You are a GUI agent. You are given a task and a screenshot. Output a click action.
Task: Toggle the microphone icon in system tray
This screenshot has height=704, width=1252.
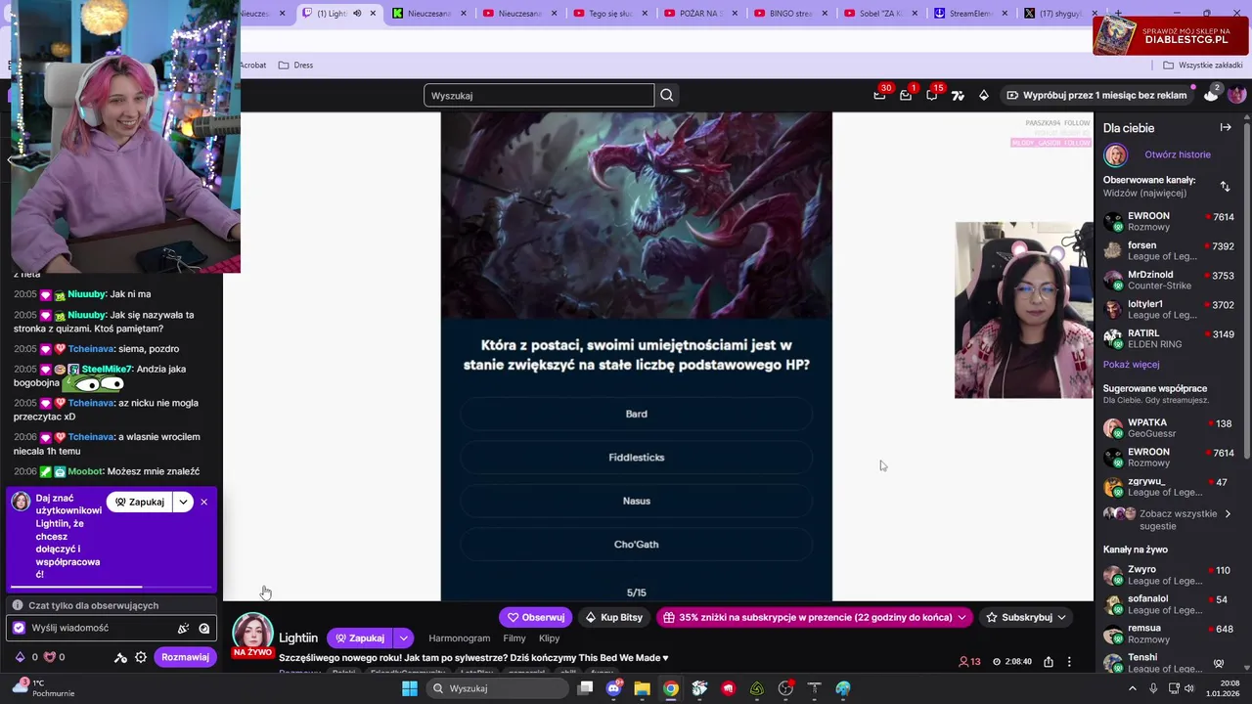click(x=1153, y=688)
